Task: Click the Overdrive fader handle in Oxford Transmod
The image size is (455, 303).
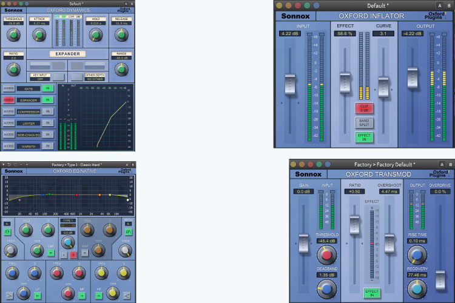Action: 440,280
